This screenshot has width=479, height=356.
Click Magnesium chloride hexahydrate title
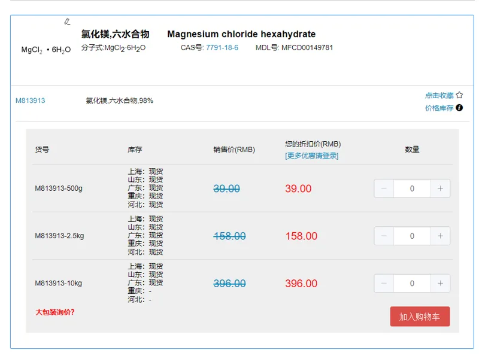click(241, 34)
